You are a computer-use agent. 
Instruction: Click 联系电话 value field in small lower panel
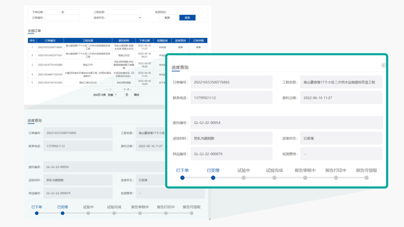point(78,146)
